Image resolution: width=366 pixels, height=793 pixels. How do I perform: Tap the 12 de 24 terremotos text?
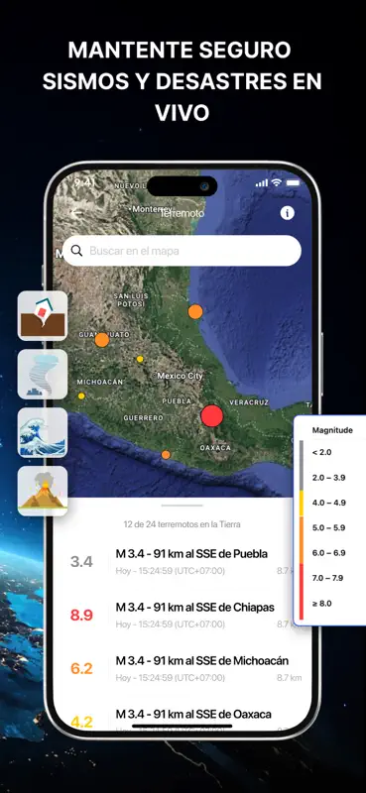tap(183, 524)
